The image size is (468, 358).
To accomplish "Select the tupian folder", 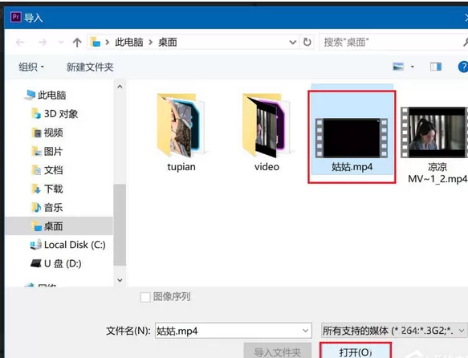I will [x=181, y=132].
